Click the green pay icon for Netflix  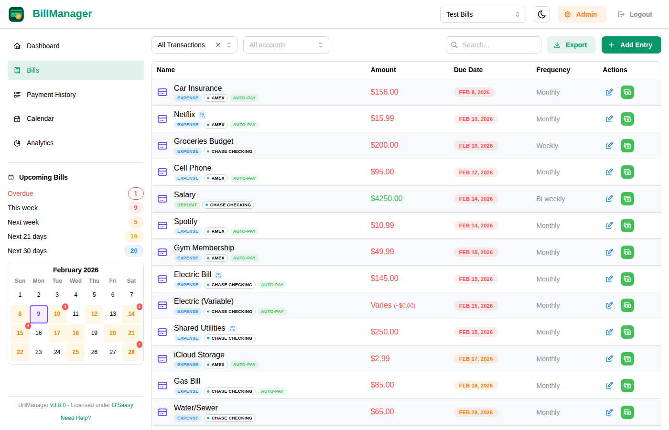627,119
